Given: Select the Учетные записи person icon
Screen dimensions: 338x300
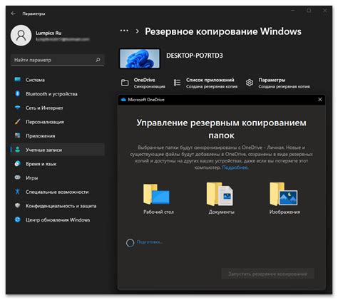Looking at the screenshot, I should pyautogui.click(x=18, y=150).
